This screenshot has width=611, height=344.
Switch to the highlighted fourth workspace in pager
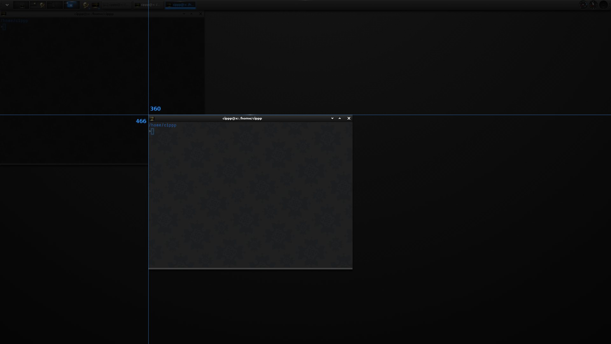tap(72, 5)
